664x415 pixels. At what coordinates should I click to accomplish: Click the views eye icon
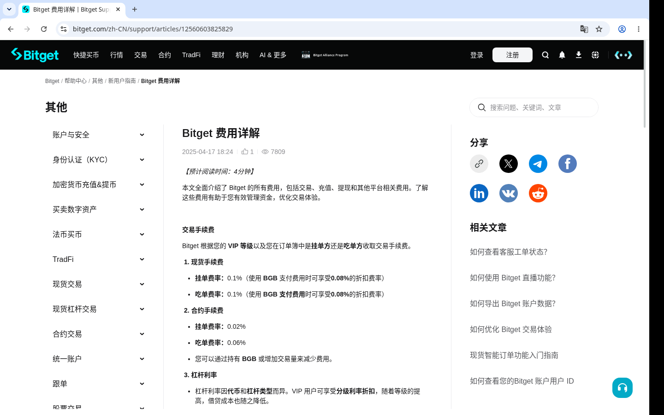(265, 152)
